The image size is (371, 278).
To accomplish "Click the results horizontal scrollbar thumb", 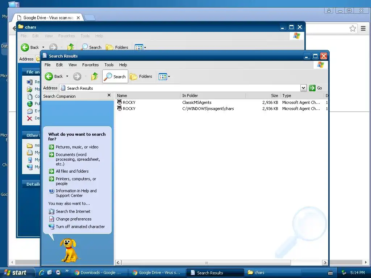I will point(206,263).
